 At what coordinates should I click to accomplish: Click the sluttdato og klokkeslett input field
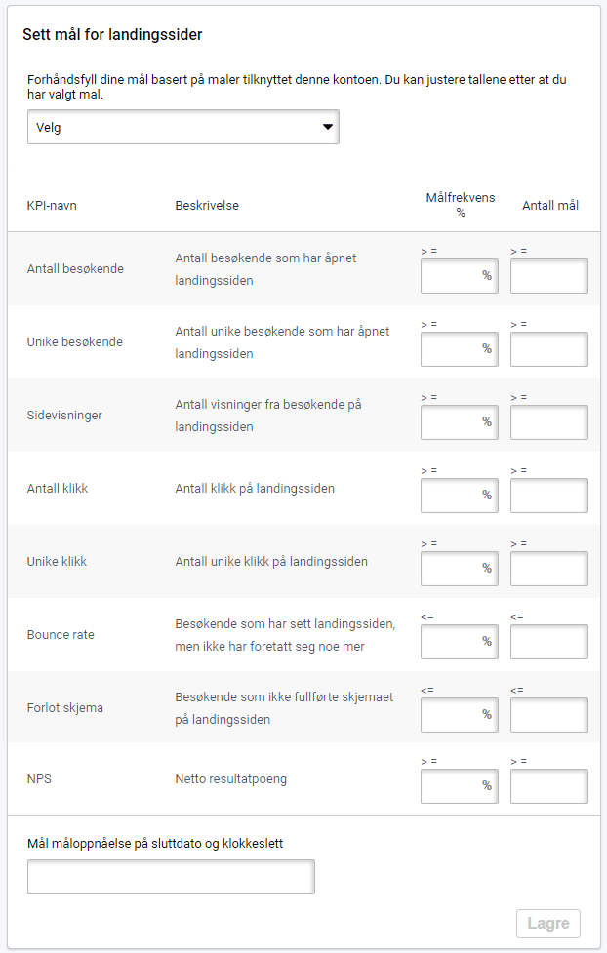coord(170,876)
